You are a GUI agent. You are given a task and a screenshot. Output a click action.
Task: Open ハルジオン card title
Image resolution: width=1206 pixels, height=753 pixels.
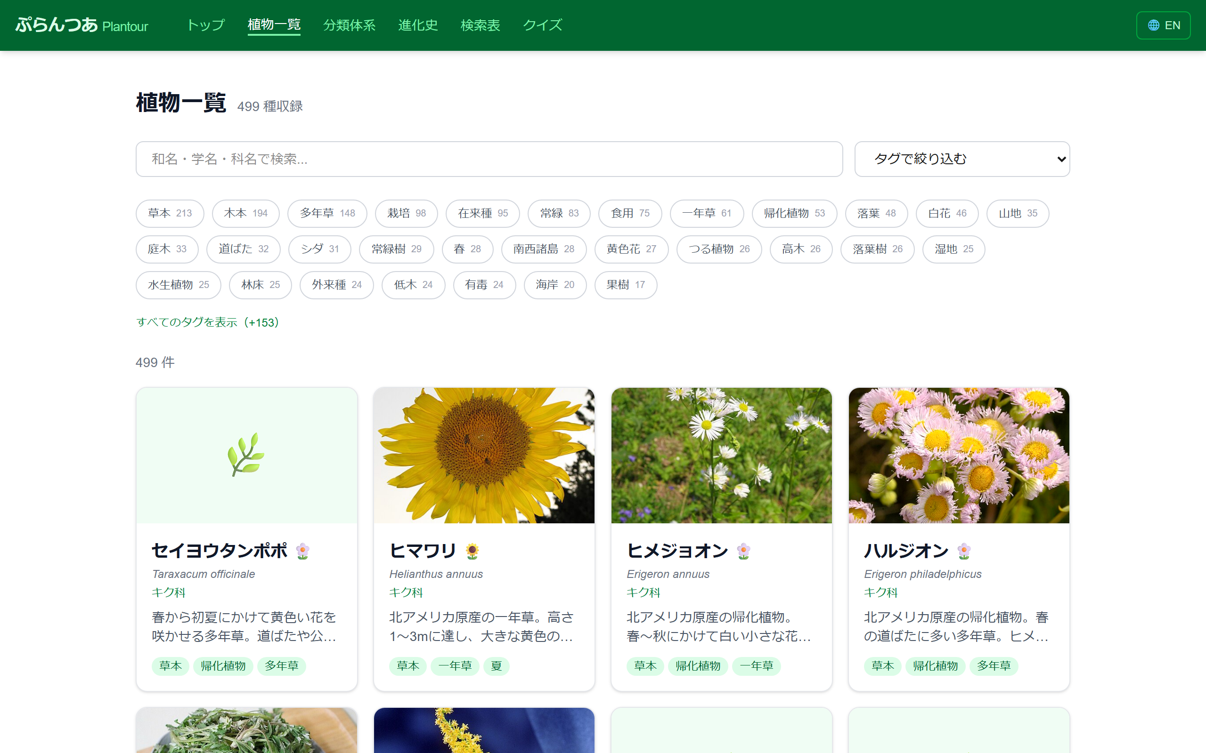906,551
